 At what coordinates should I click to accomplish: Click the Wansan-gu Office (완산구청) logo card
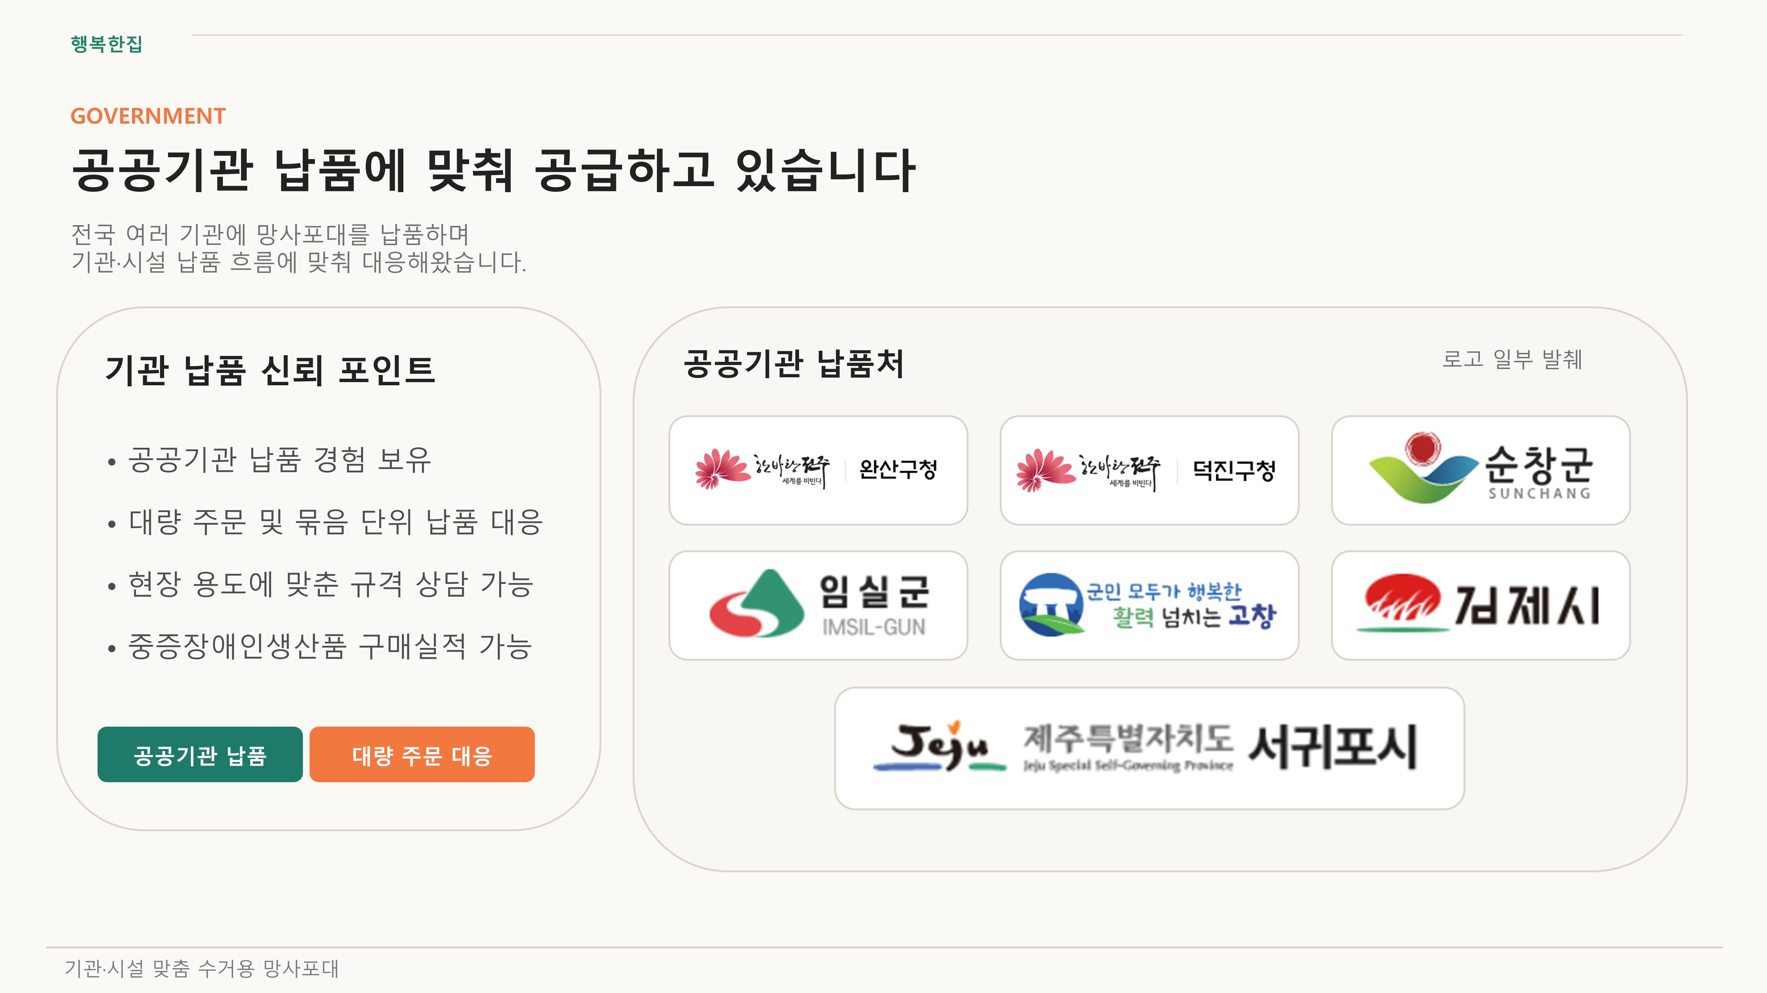tap(818, 470)
